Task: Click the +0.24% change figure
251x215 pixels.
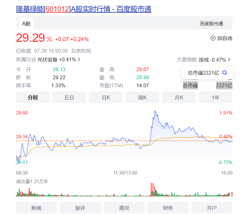Action: (79, 39)
